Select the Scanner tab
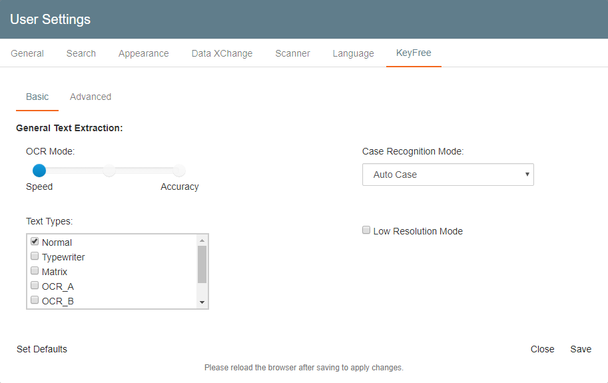 tap(292, 53)
